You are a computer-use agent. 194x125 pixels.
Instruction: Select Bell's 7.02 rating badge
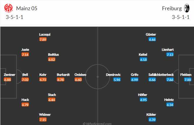coord(25,80)
